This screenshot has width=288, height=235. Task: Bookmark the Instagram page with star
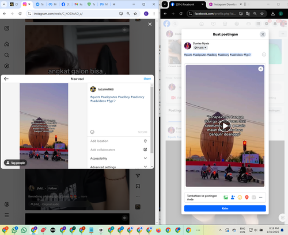pyautogui.click(x=135, y=14)
